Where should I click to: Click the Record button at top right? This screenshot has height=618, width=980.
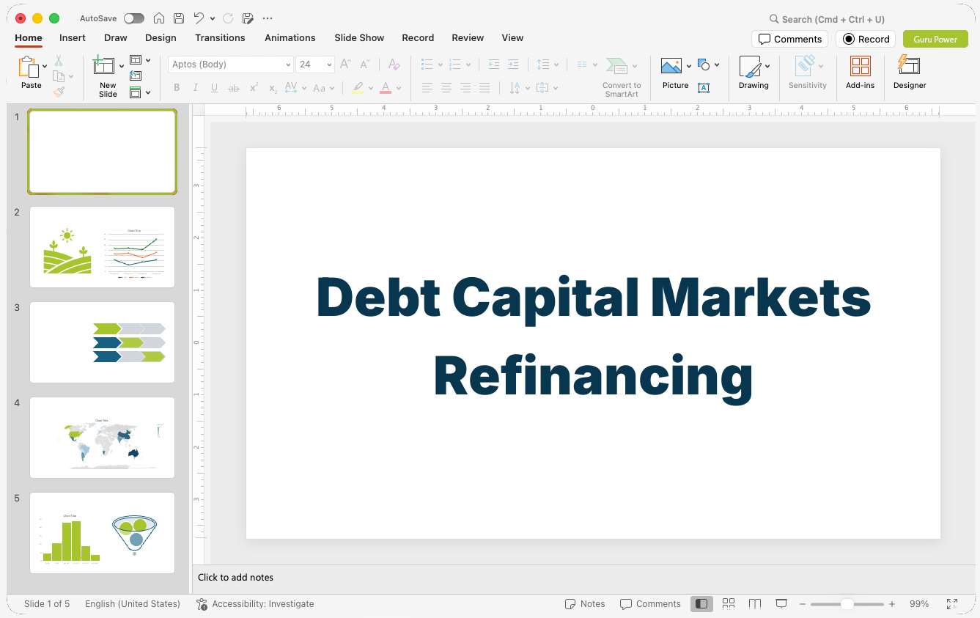coord(866,39)
